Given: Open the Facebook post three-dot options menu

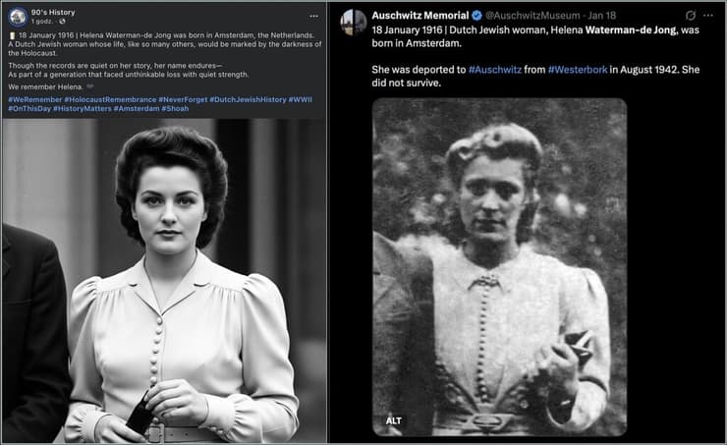Looking at the screenshot, I should [313, 17].
